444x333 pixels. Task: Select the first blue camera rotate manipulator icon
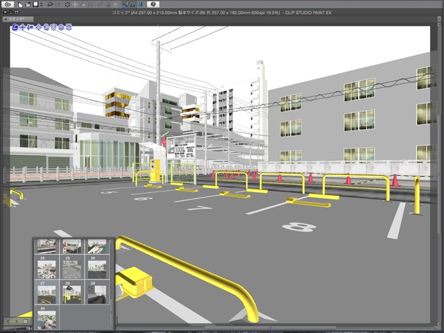coord(15,27)
